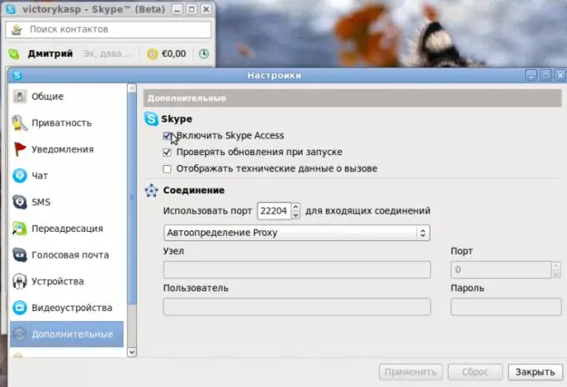Click the headset icon beside Устройства
The width and height of the screenshot is (567, 387).
[x=19, y=281]
